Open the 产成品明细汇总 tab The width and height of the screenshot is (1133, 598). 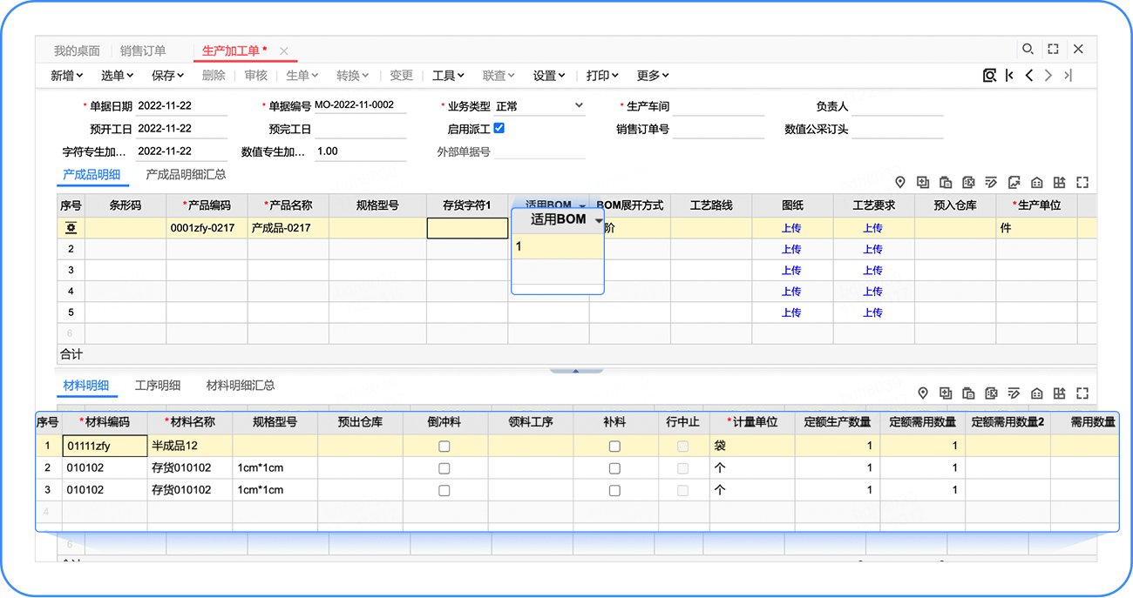(x=186, y=175)
